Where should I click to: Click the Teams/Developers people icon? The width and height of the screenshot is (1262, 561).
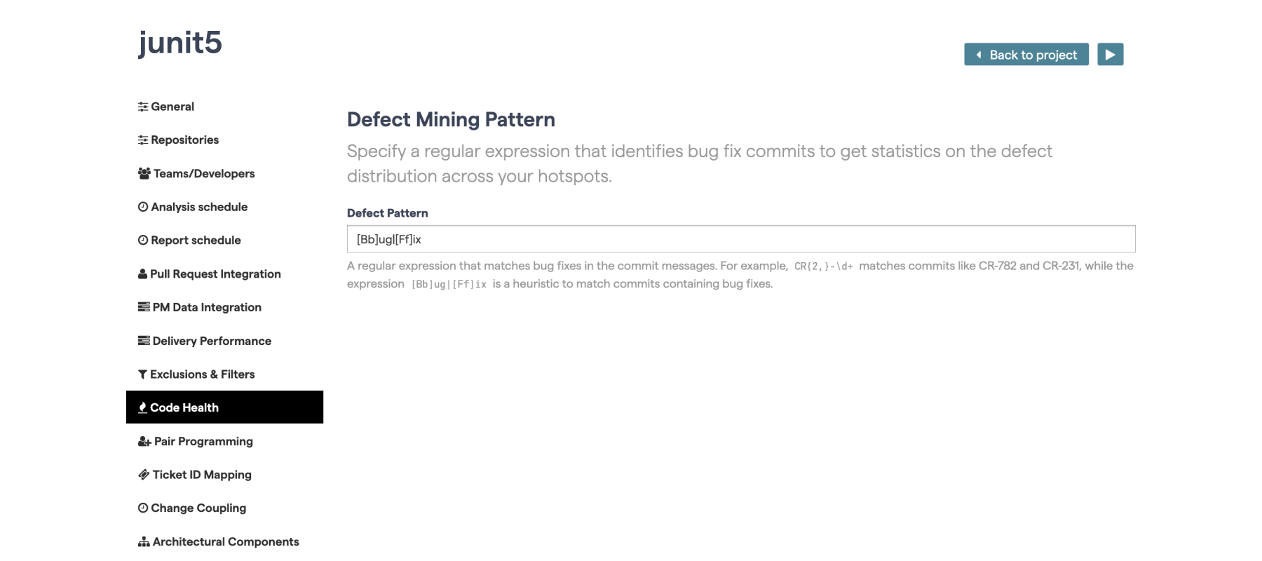(x=143, y=173)
